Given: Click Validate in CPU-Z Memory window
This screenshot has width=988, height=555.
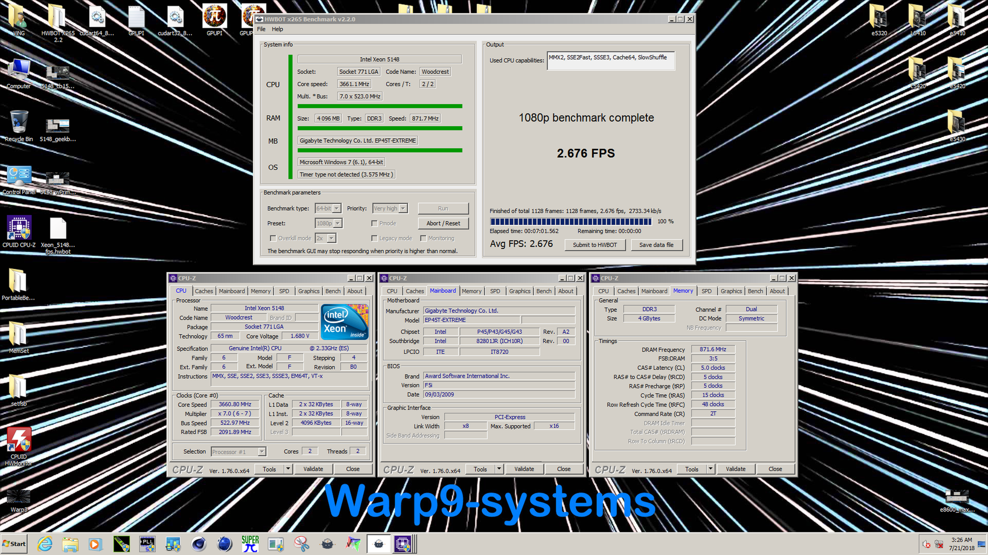Looking at the screenshot, I should [x=735, y=469].
